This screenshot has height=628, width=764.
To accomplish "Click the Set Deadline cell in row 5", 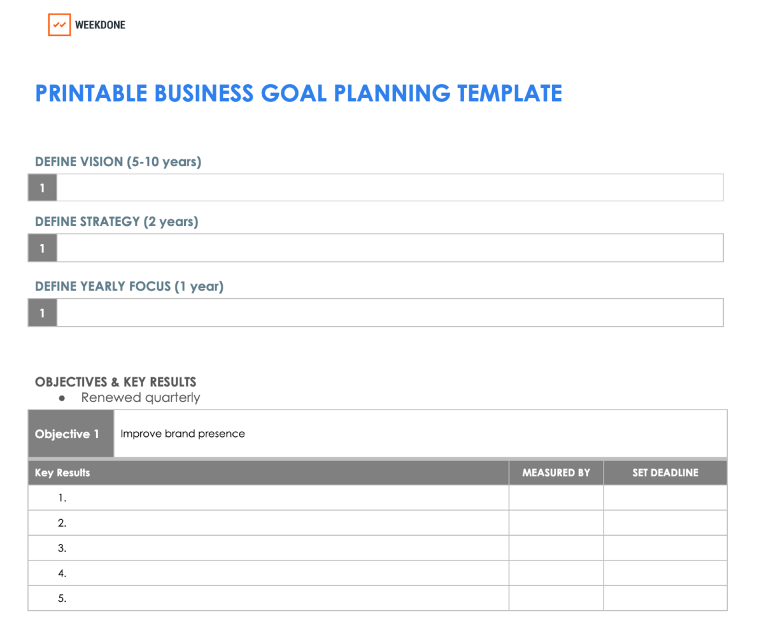I will pyautogui.click(x=665, y=598).
